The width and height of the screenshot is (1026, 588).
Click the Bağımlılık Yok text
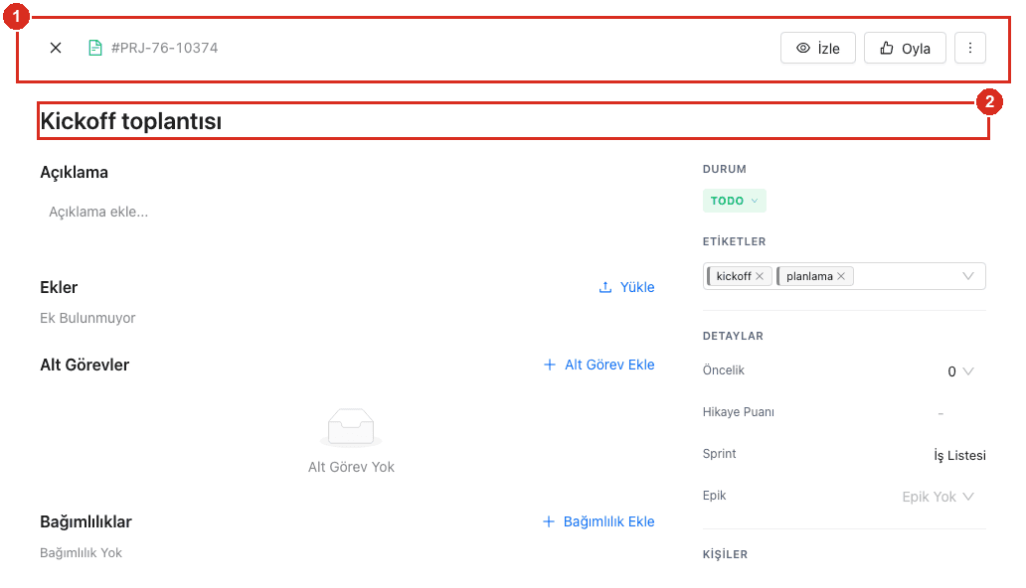(x=82, y=552)
